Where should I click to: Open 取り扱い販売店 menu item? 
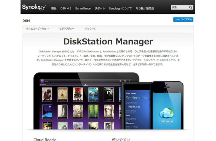pos(145,8)
